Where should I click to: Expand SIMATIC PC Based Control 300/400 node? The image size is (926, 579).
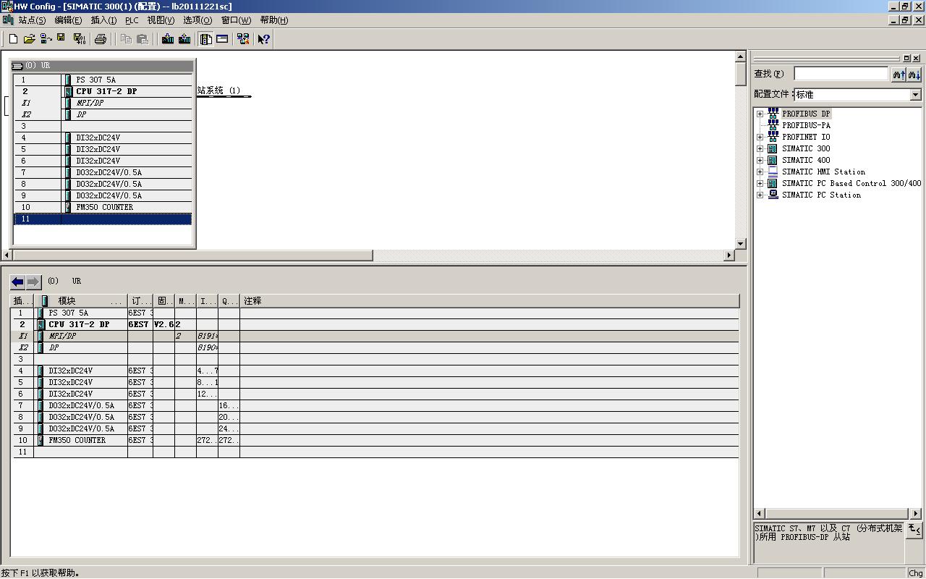[760, 183]
